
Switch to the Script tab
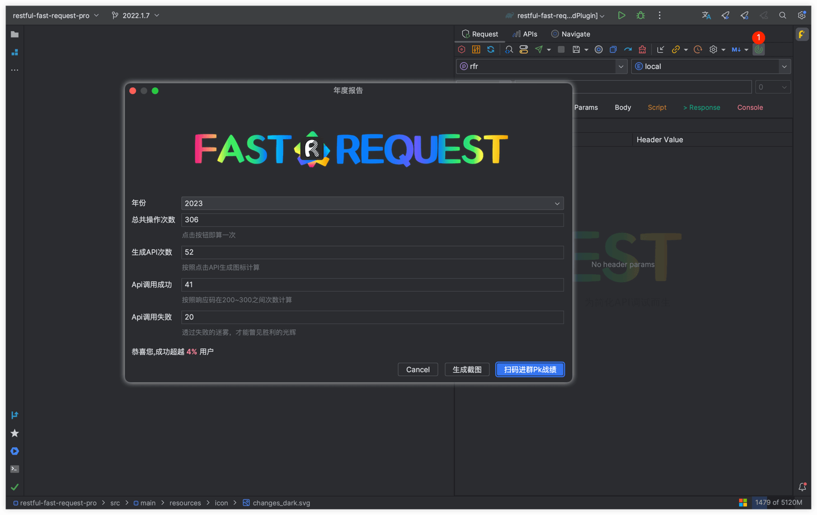tap(657, 107)
